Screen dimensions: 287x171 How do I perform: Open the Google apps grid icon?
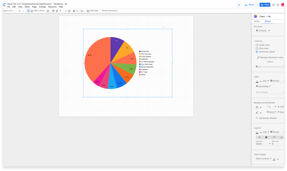(x=278, y=5)
